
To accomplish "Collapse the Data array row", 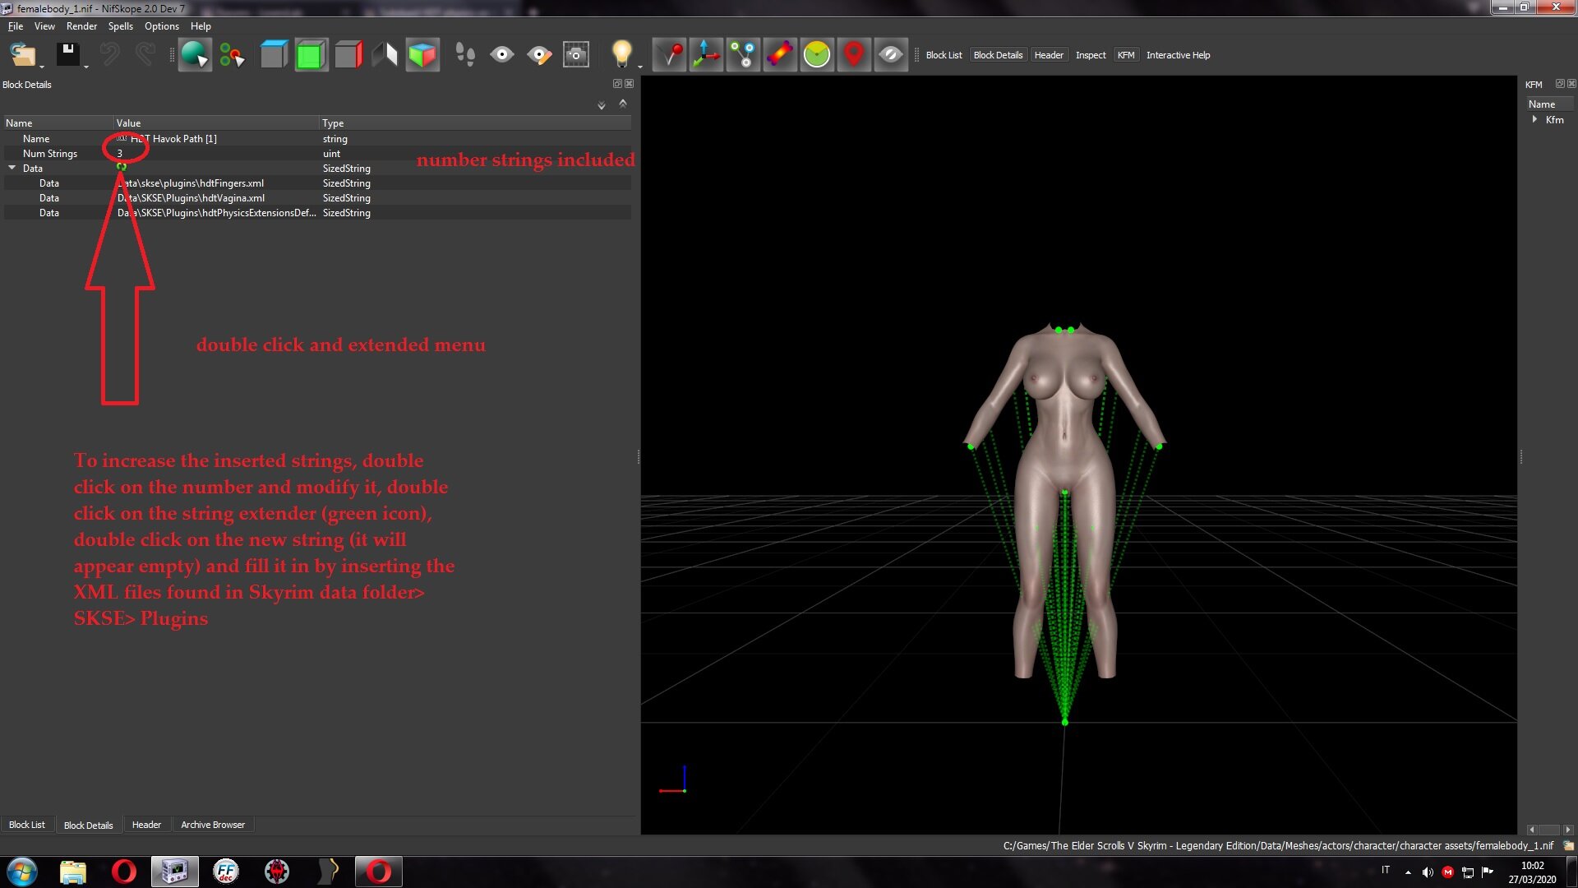I will click(12, 168).
